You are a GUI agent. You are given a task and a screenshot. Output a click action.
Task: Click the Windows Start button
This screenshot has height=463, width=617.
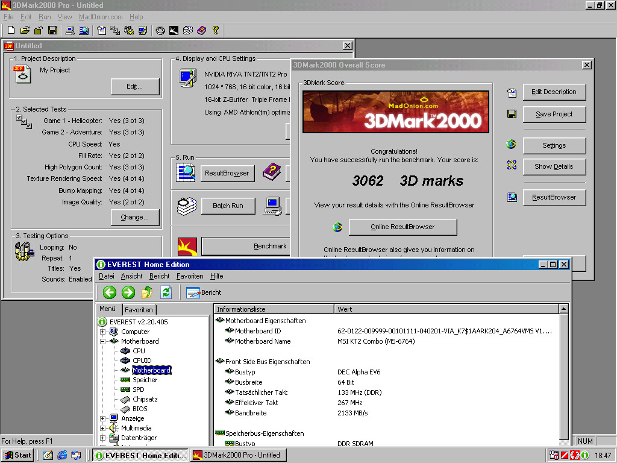point(17,455)
